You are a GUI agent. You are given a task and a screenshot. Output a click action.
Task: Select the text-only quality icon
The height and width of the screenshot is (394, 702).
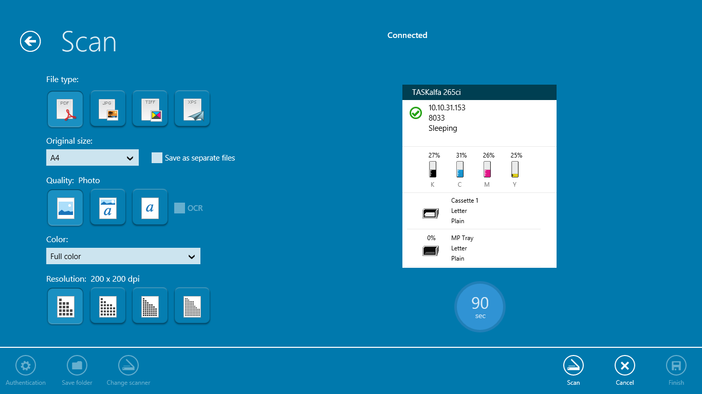tap(150, 208)
